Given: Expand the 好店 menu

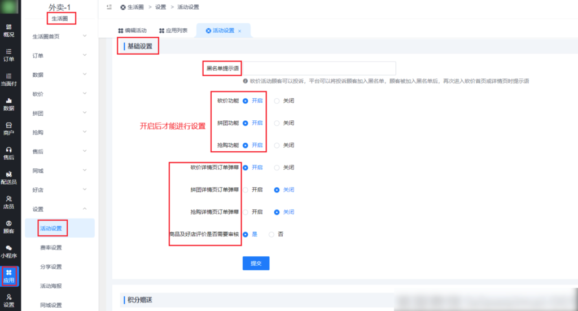Looking at the screenshot, I should (60, 190).
